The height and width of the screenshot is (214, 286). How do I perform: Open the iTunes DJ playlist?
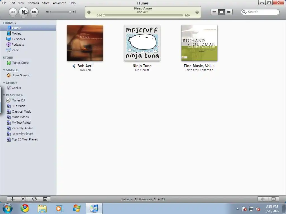click(x=28, y=100)
